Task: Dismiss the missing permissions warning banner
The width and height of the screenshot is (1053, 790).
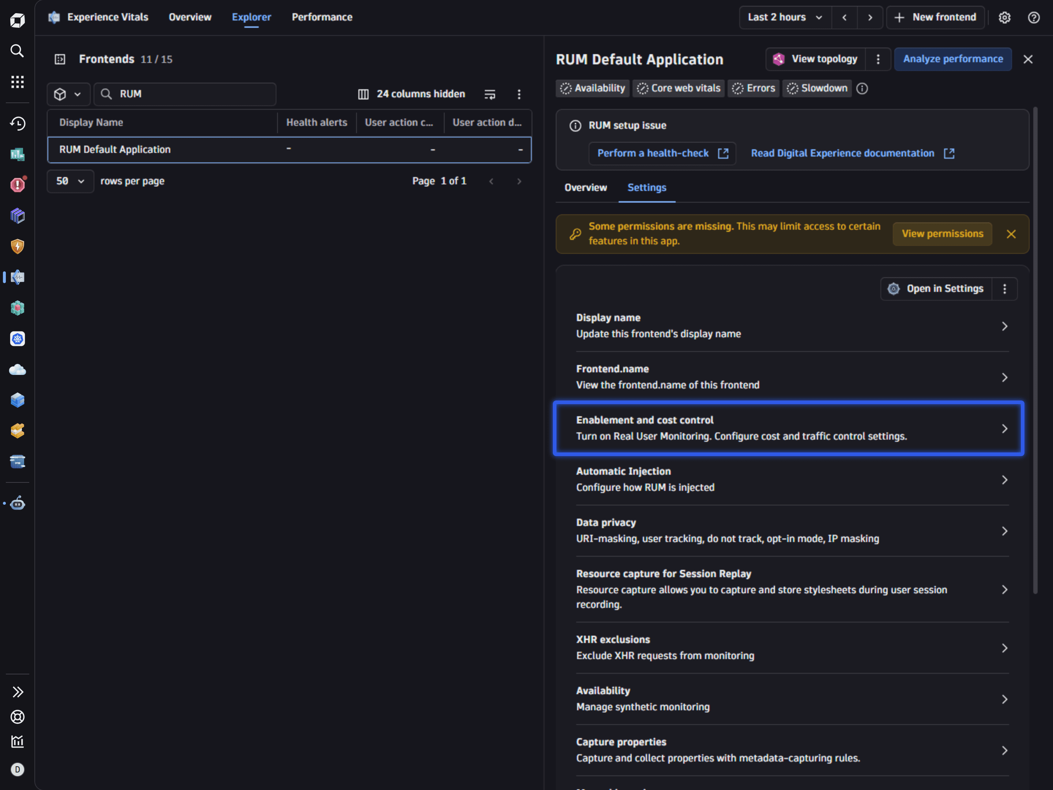Action: (x=1011, y=234)
